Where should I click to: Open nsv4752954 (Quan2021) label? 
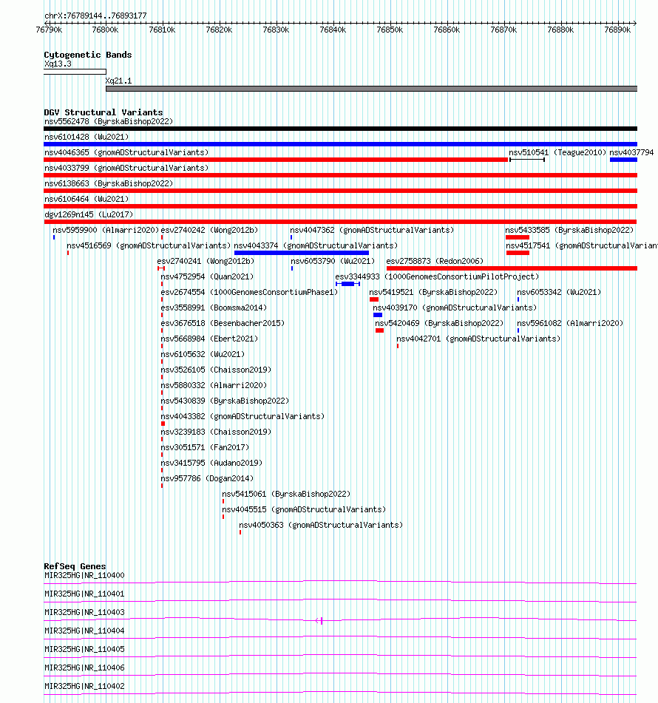pyautogui.click(x=207, y=276)
